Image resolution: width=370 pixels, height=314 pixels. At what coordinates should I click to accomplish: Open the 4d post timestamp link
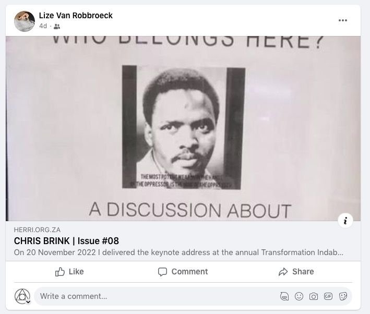43,26
